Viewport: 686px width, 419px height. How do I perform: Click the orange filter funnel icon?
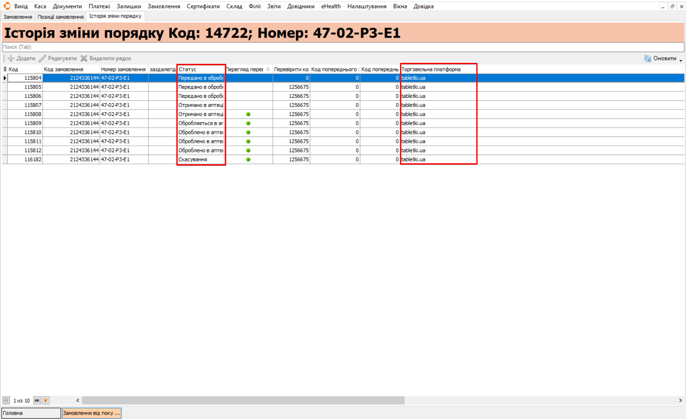[46, 400]
